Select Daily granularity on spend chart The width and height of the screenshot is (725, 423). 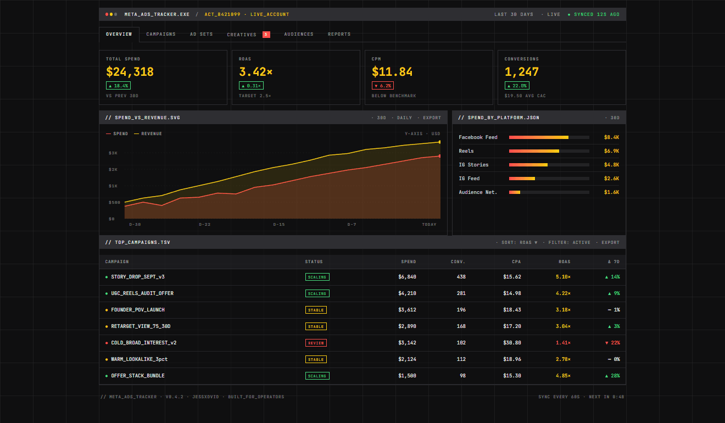tap(403, 118)
